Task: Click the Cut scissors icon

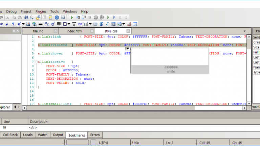Action: click(7, 17)
